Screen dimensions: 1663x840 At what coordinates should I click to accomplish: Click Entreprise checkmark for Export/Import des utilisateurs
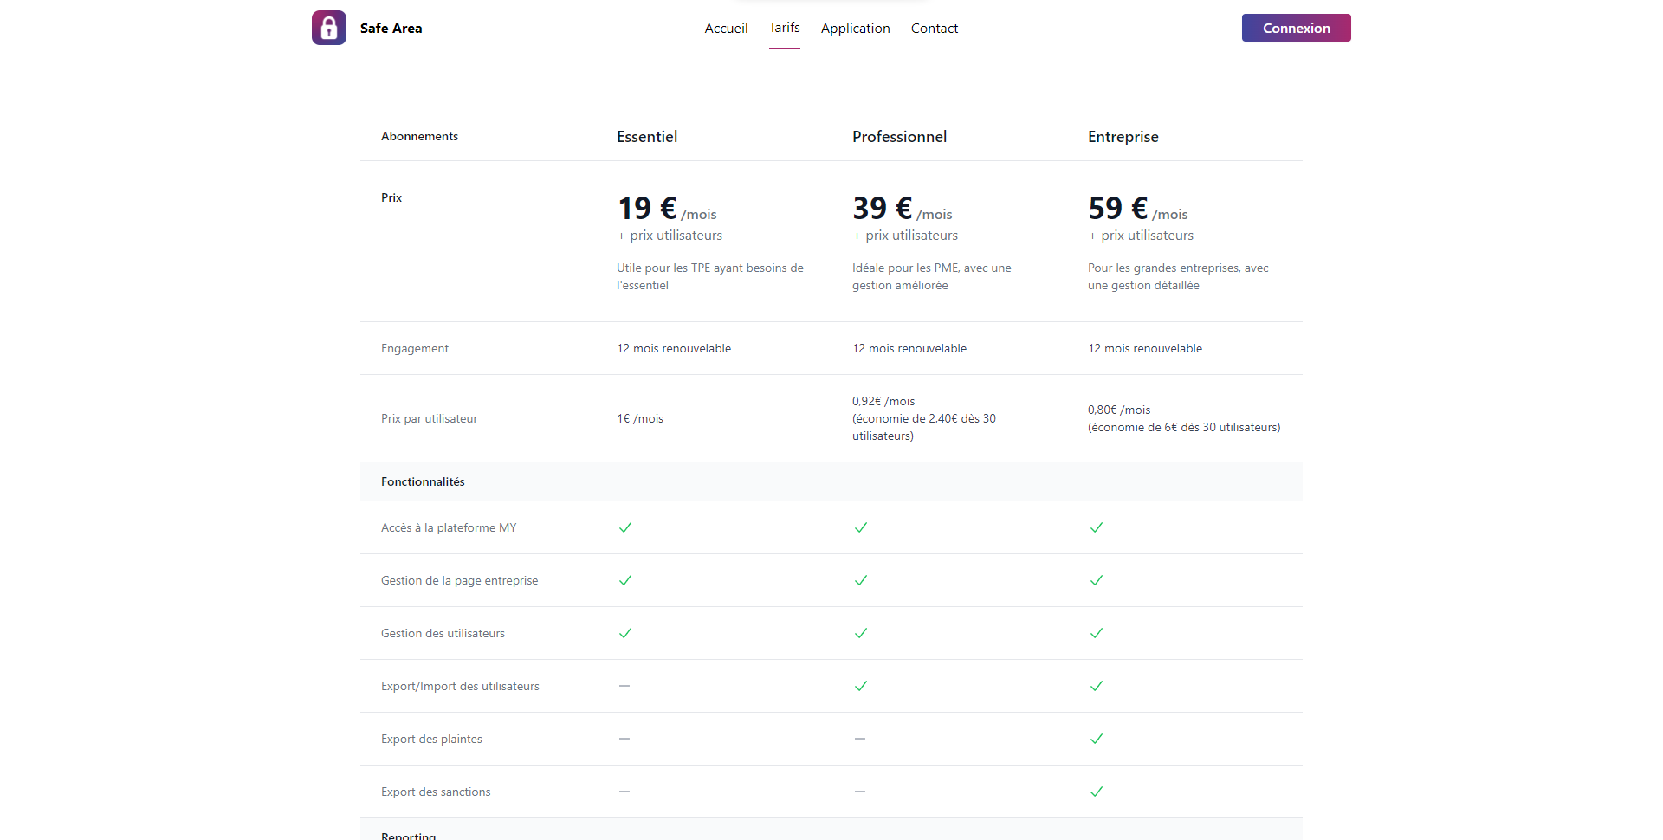(x=1097, y=686)
